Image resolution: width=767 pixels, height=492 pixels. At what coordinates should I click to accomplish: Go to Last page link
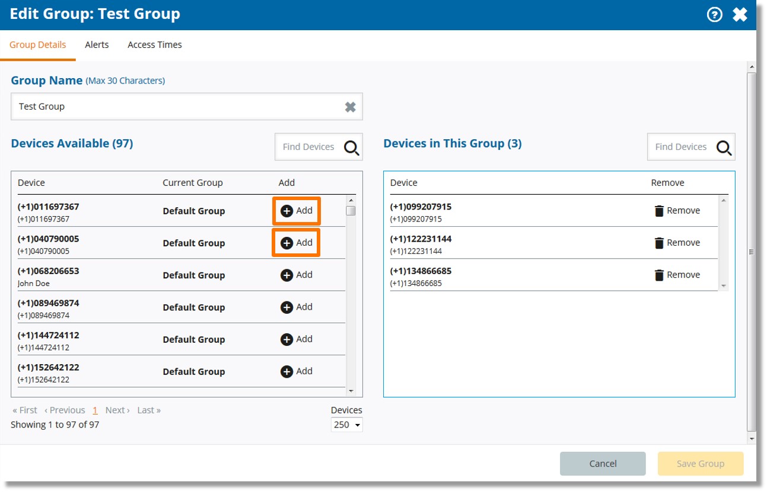[149, 410]
